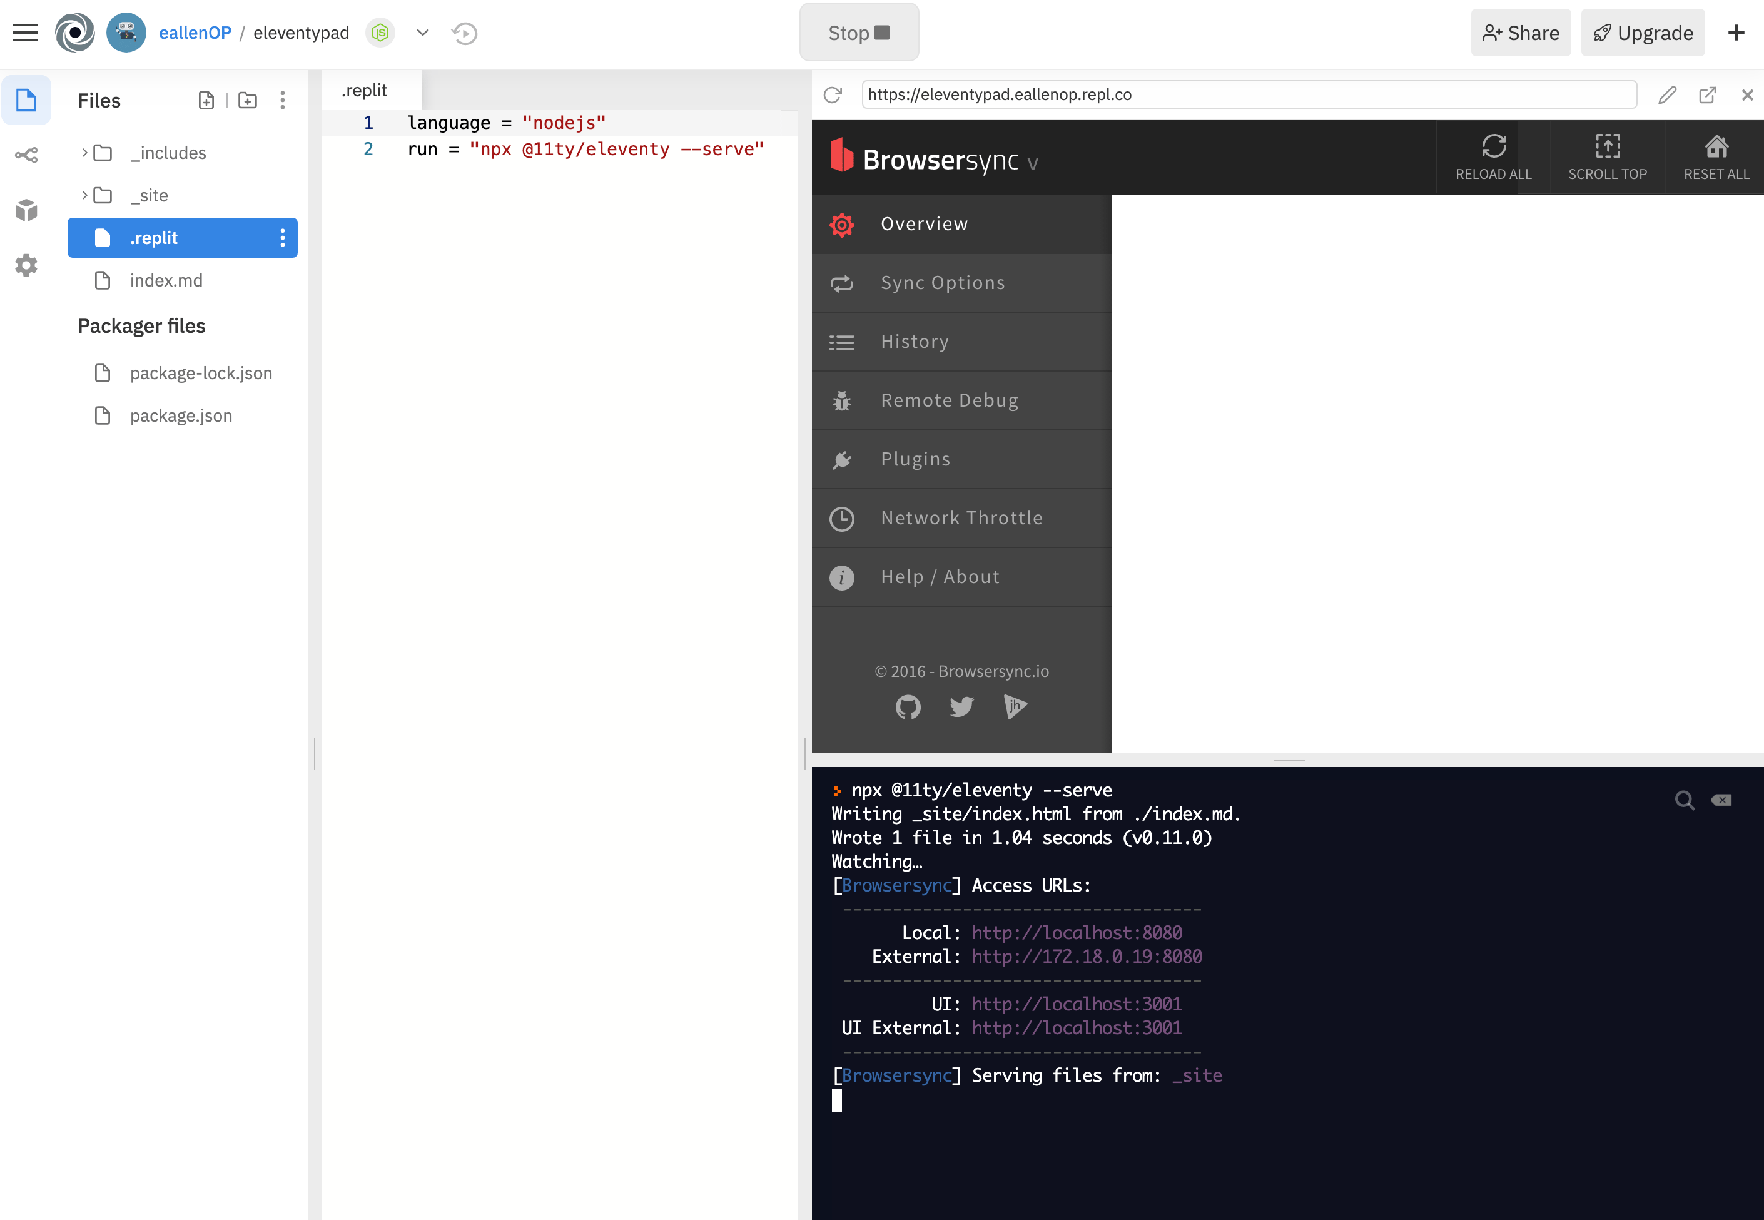Clear the console output
This screenshot has width=1764, height=1220.
click(x=1721, y=800)
